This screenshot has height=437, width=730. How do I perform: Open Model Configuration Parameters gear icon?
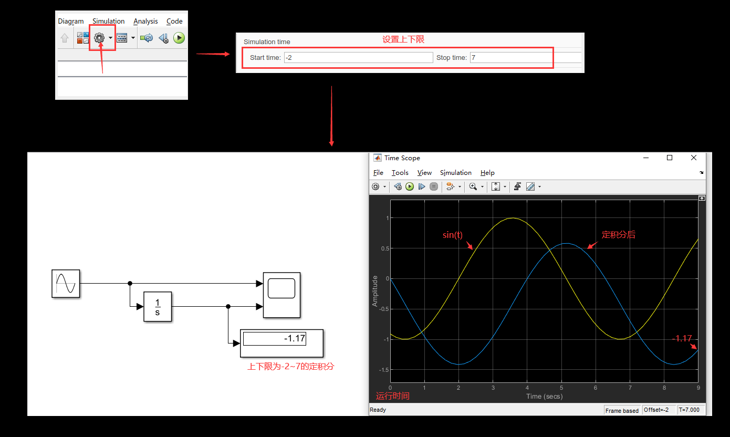(99, 38)
